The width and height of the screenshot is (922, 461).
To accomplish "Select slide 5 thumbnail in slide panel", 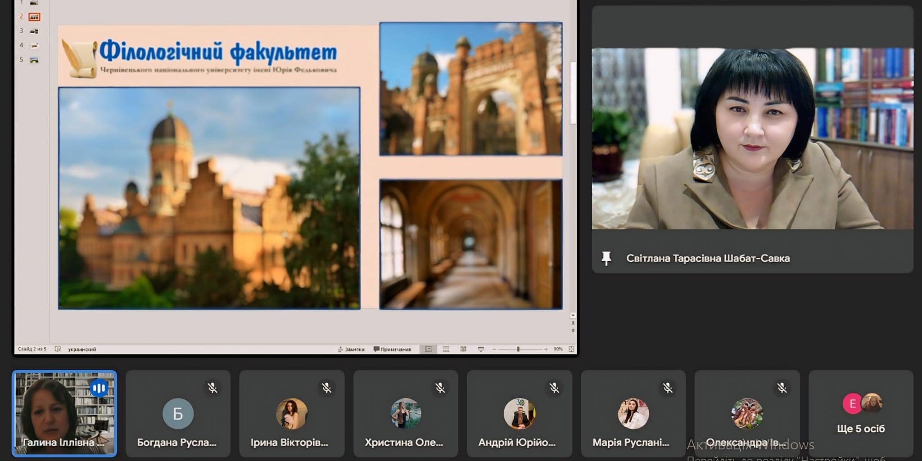I will click(34, 60).
